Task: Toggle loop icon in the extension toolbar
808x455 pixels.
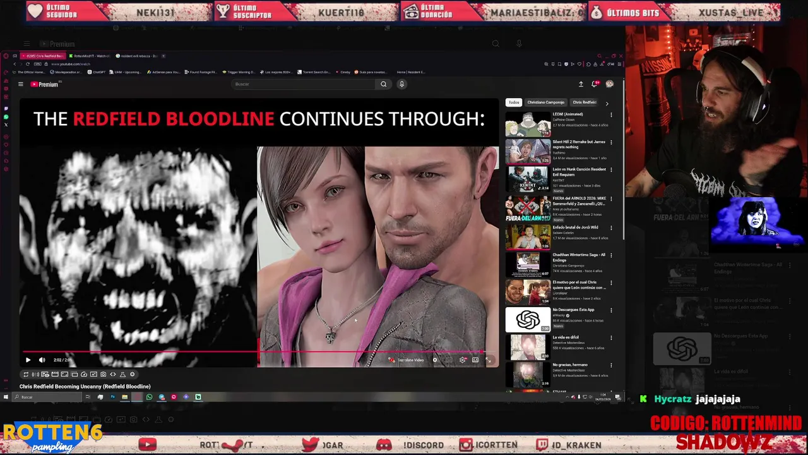Action: (x=26, y=374)
